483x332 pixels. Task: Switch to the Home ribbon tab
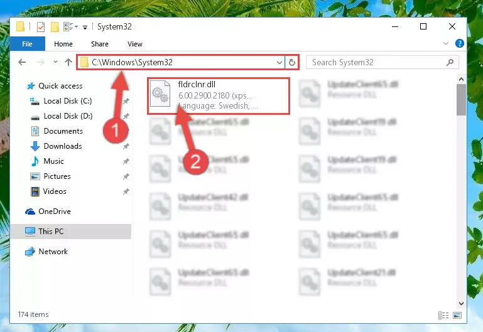click(x=63, y=44)
